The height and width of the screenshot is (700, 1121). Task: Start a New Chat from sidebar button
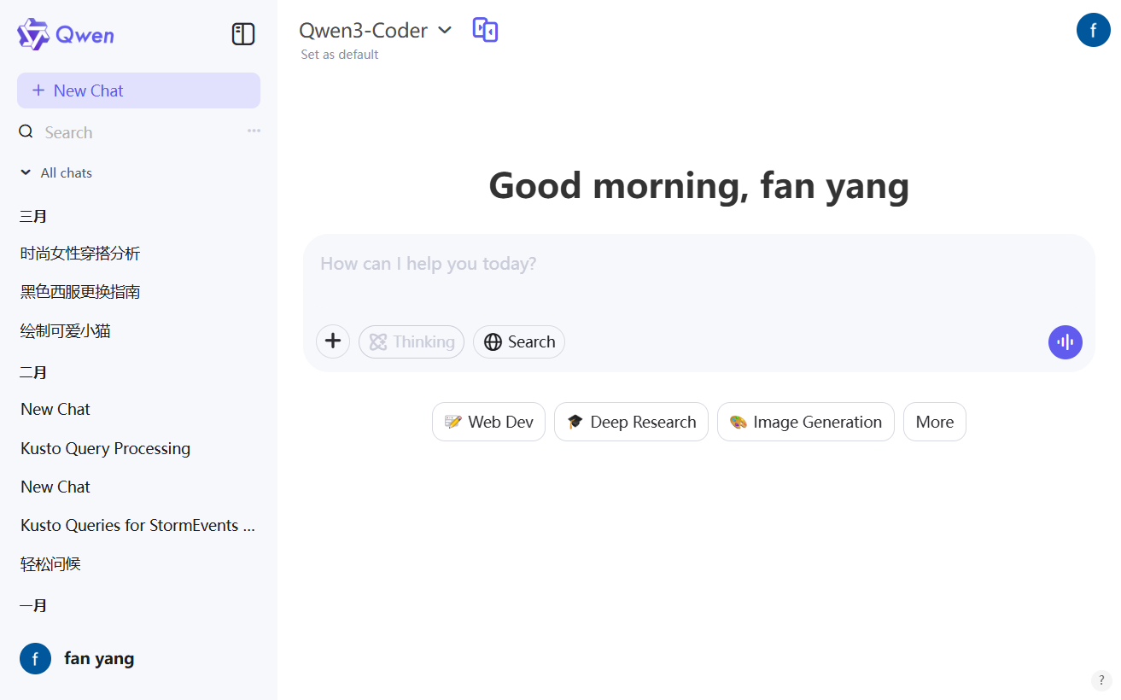[138, 90]
